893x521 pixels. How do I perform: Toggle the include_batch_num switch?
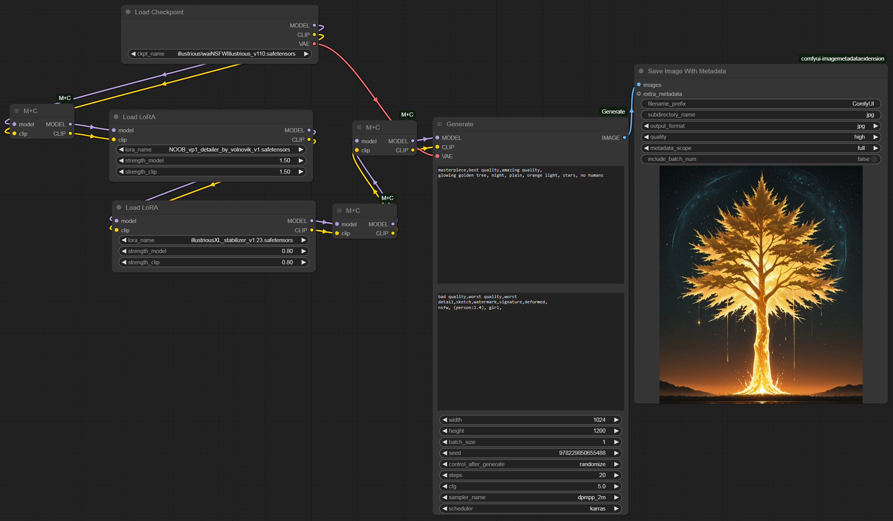point(874,159)
